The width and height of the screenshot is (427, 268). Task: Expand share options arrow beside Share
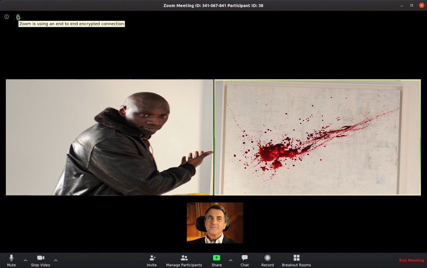231,260
